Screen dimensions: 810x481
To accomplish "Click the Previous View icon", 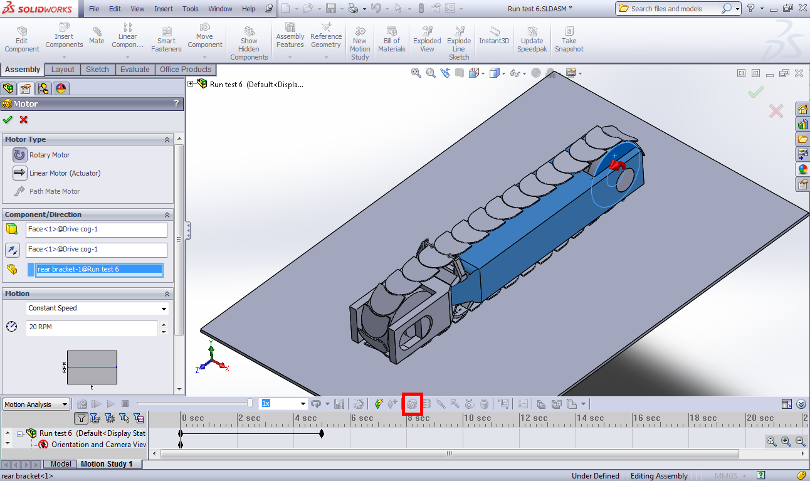I will pos(445,73).
